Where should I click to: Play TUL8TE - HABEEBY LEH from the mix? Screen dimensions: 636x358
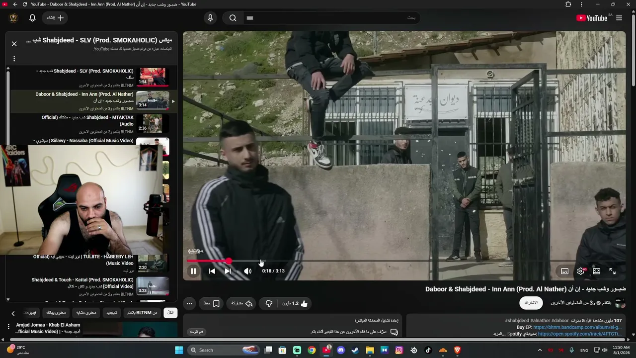pyautogui.click(x=92, y=263)
